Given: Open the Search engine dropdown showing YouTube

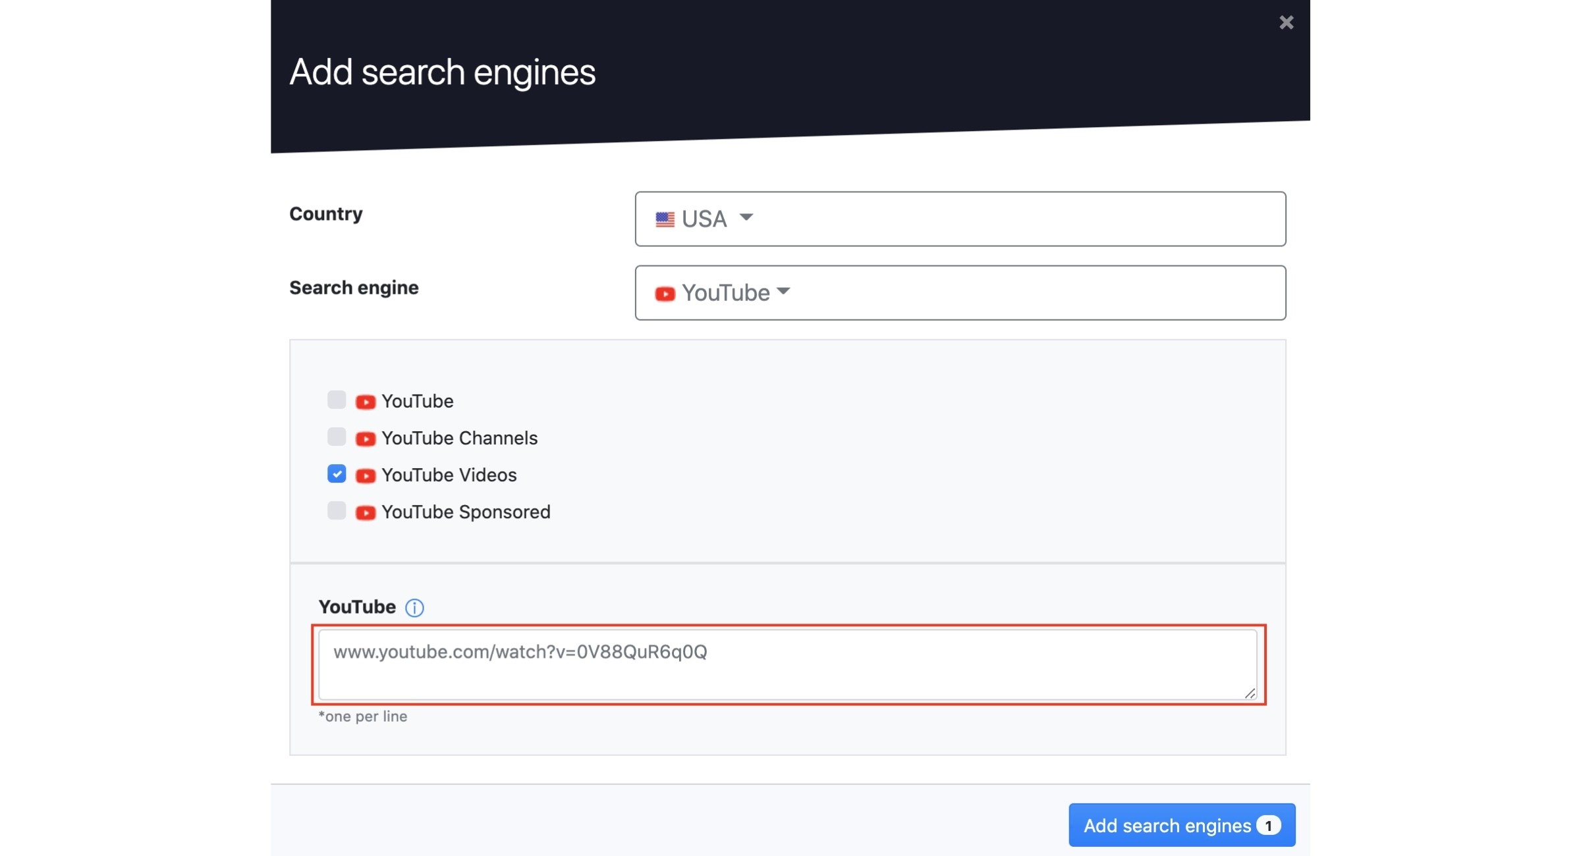Looking at the screenshot, I should tap(960, 292).
